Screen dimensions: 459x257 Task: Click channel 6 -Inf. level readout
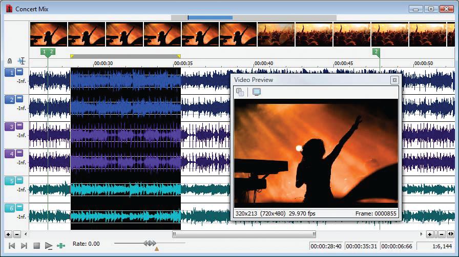(22, 217)
